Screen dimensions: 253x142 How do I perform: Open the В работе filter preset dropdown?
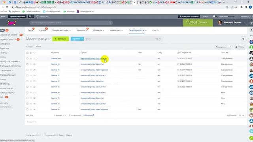[83, 39]
